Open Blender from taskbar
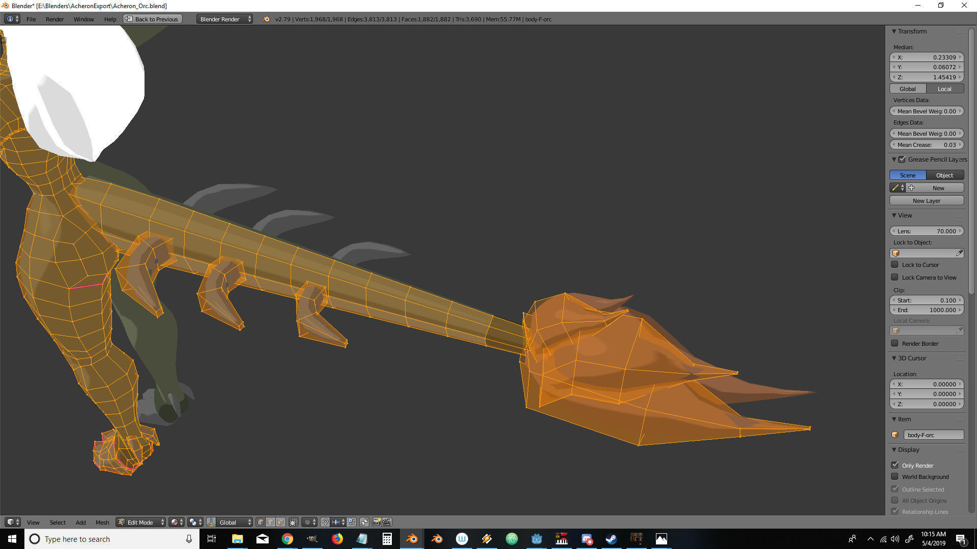This screenshot has height=549, width=977. click(x=412, y=539)
